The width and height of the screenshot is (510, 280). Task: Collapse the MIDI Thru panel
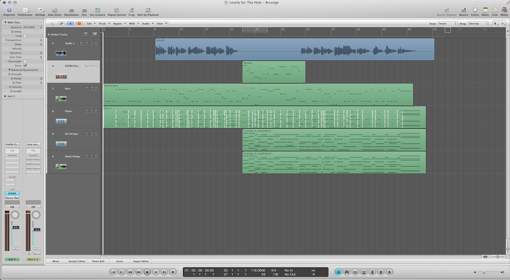pos(5,23)
